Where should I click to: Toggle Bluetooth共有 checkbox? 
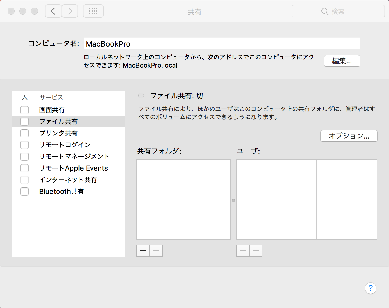click(24, 192)
